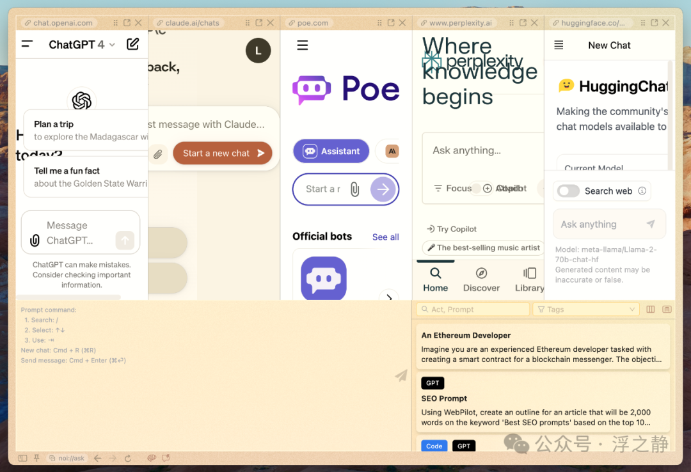The image size is (691, 472).
Task: Switch to Perplexity Home tab
Action: click(436, 280)
